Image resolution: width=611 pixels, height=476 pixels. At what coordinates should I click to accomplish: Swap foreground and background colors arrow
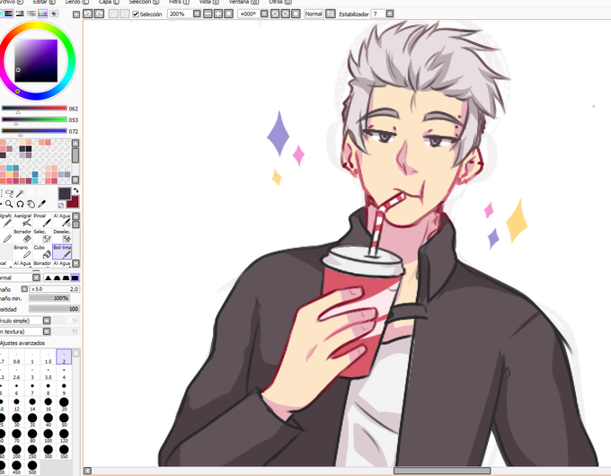(x=76, y=190)
